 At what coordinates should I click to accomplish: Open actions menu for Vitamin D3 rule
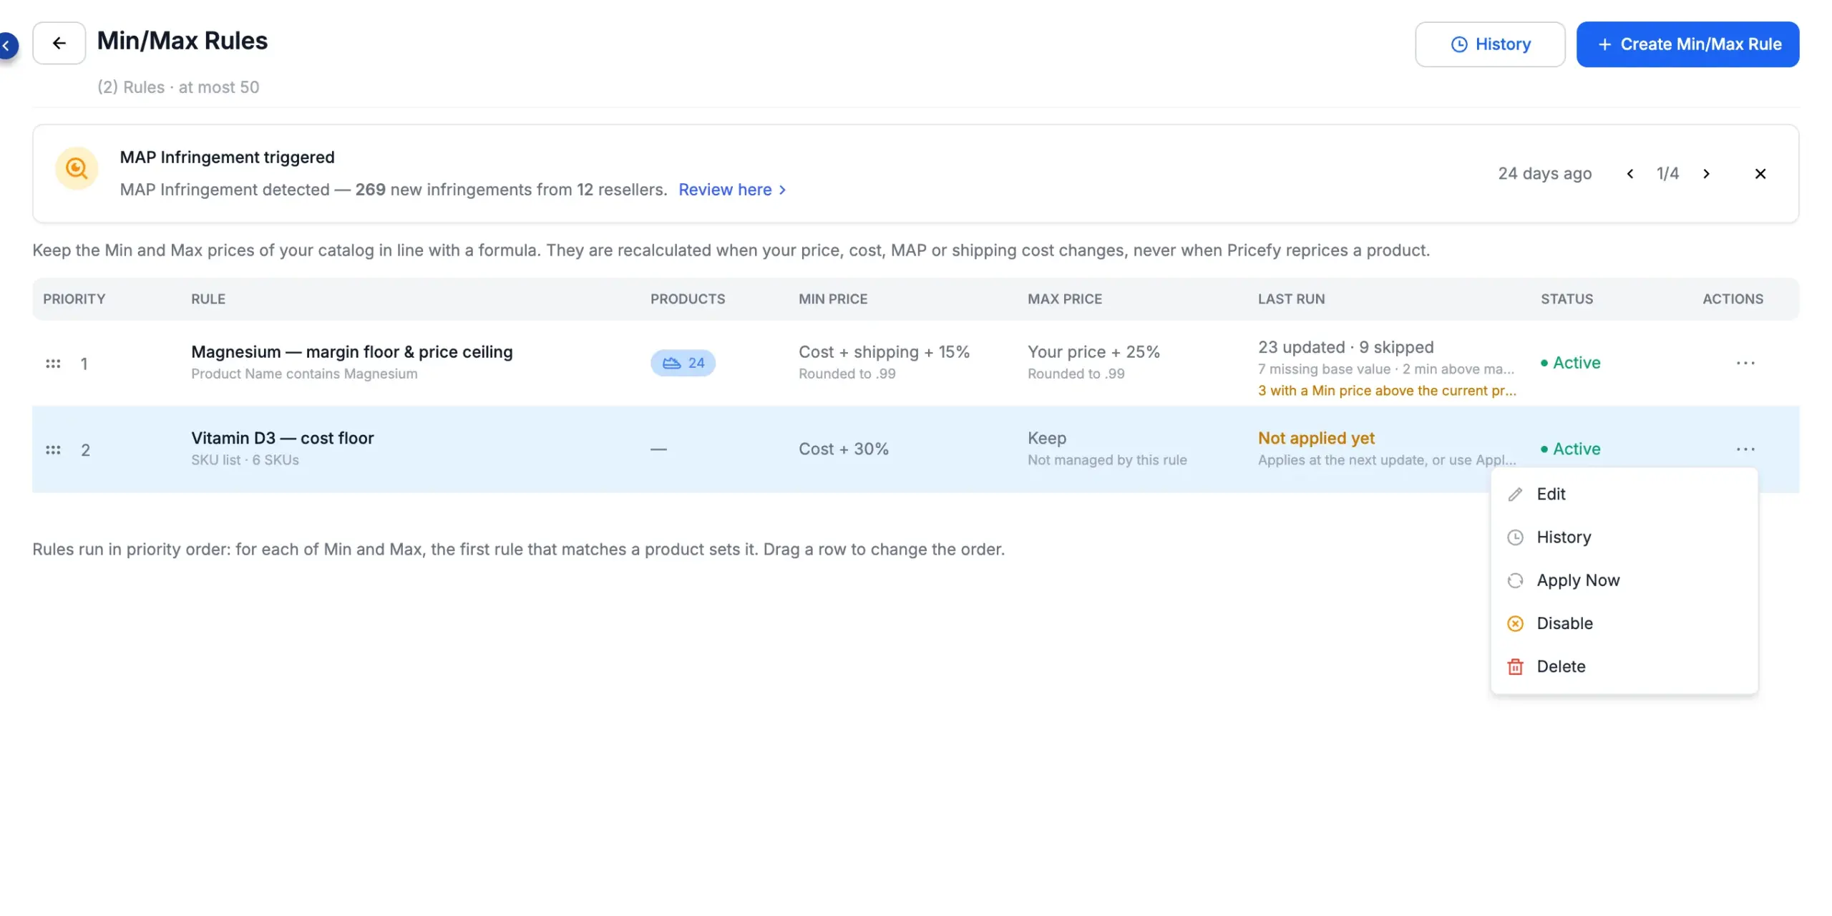1745,449
